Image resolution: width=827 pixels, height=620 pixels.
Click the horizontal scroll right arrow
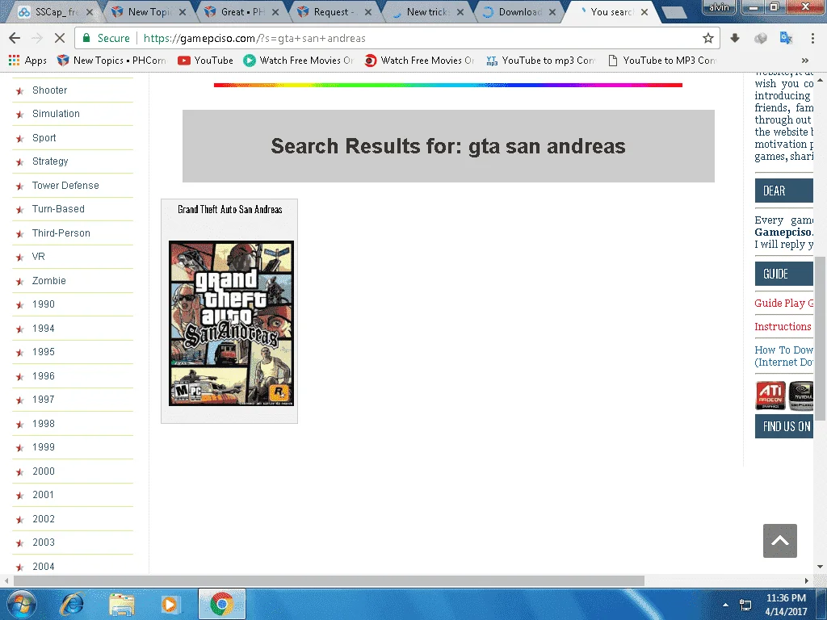(x=807, y=580)
